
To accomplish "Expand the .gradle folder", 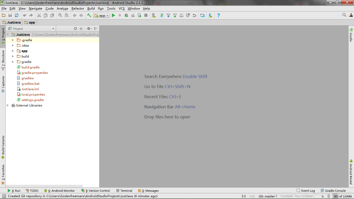I will [x=13, y=40].
